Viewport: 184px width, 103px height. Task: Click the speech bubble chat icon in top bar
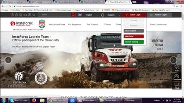tap(29, 15)
